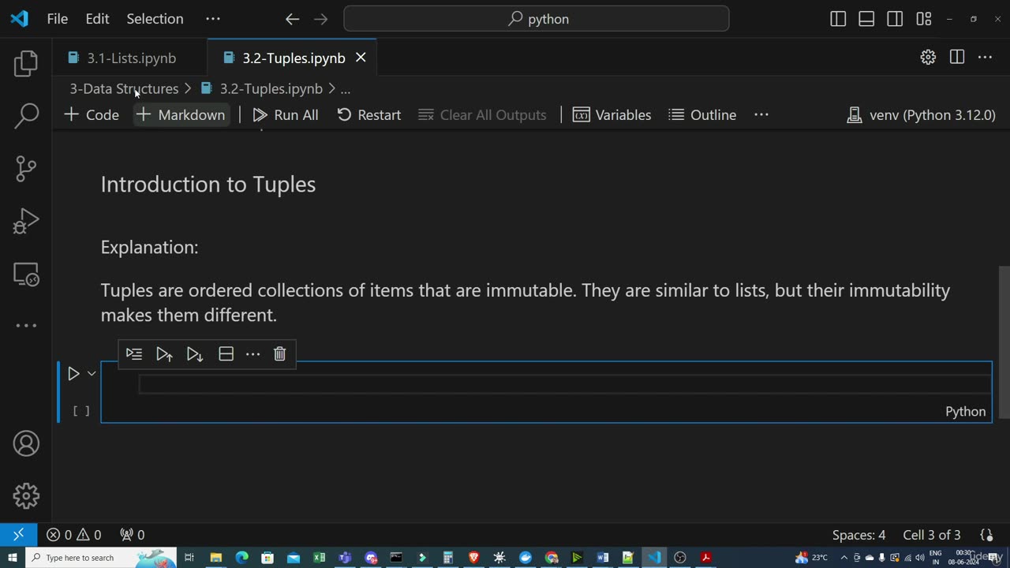This screenshot has width=1010, height=568.
Task: Open File Explorer from the taskbar
Action: [x=215, y=558]
